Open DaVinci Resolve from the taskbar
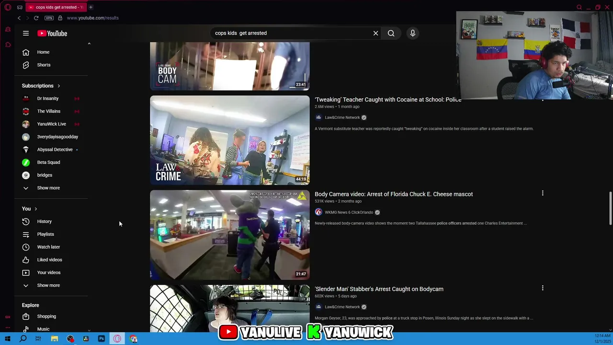Viewport: 613px width, 345px height. (x=86, y=339)
